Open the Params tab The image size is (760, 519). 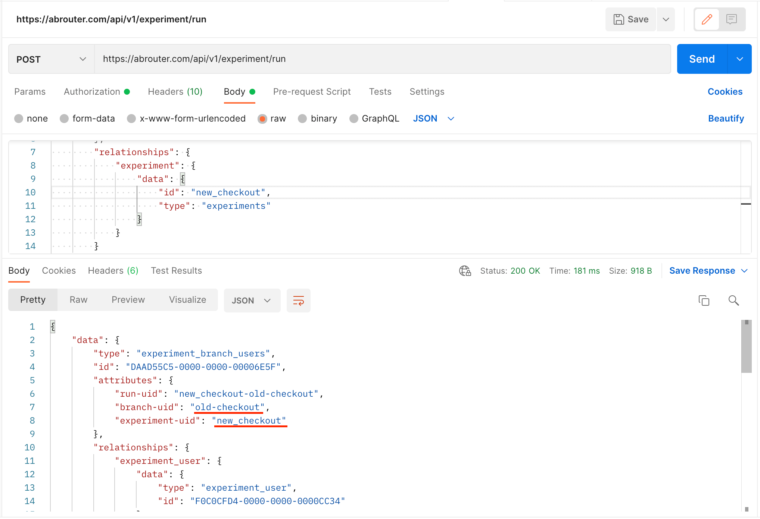click(x=30, y=92)
